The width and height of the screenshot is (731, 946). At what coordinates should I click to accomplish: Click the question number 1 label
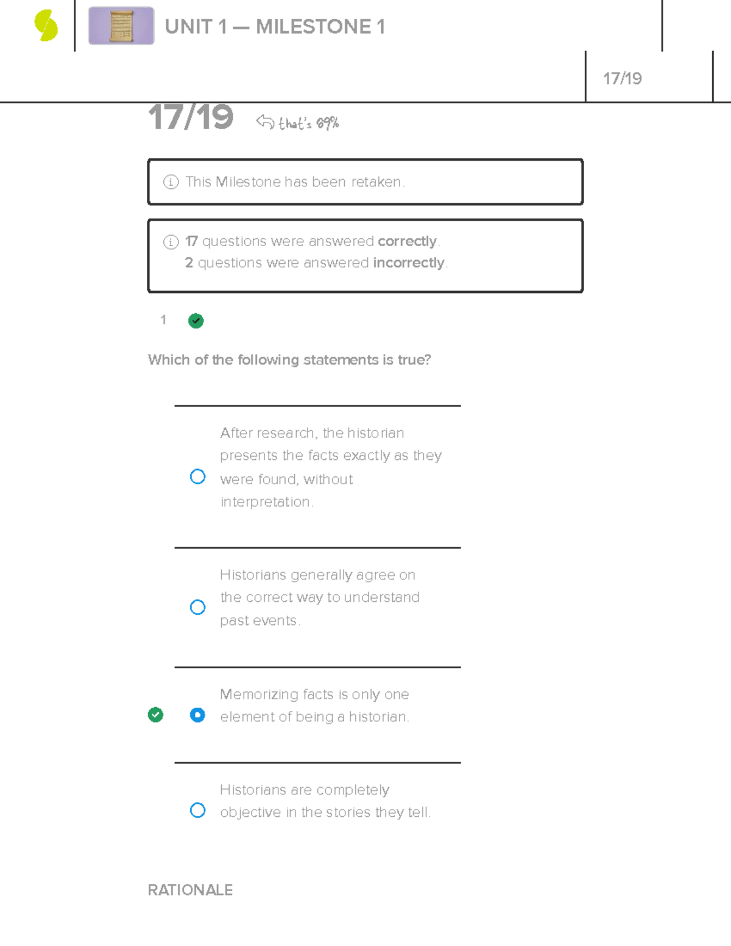pos(163,320)
